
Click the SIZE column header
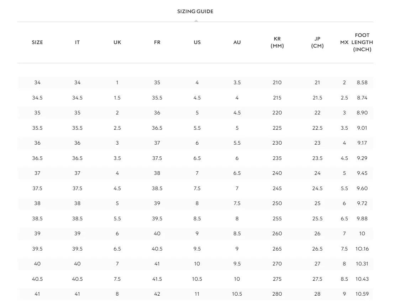37,42
